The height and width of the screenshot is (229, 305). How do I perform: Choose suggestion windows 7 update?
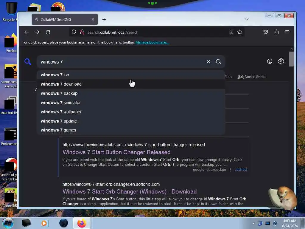pyautogui.click(x=131, y=121)
